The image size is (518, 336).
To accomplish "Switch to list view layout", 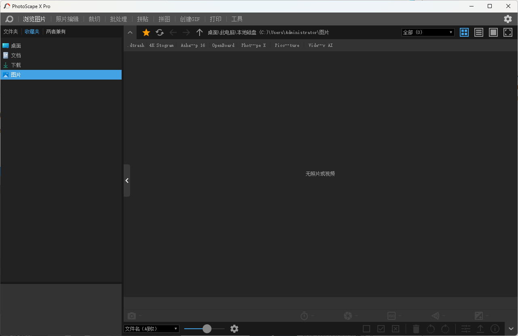I will [x=479, y=32].
